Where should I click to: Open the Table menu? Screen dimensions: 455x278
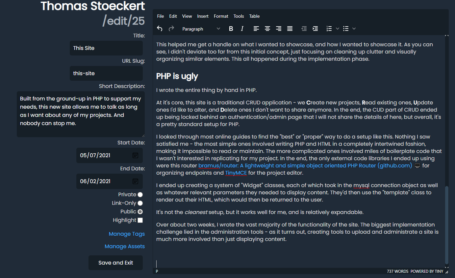pos(254,16)
